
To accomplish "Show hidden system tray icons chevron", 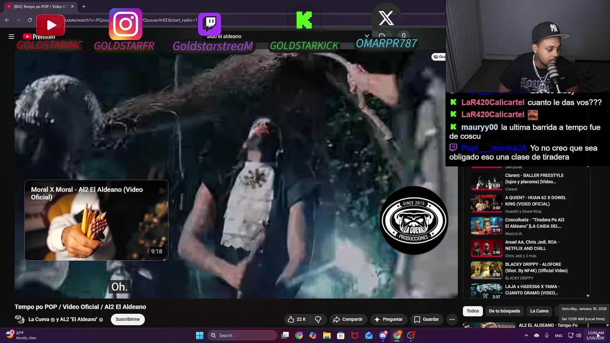I will (526, 335).
